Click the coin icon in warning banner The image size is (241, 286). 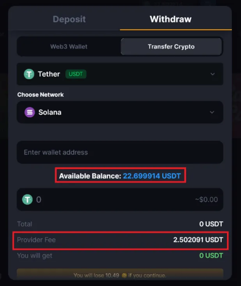tap(124, 275)
